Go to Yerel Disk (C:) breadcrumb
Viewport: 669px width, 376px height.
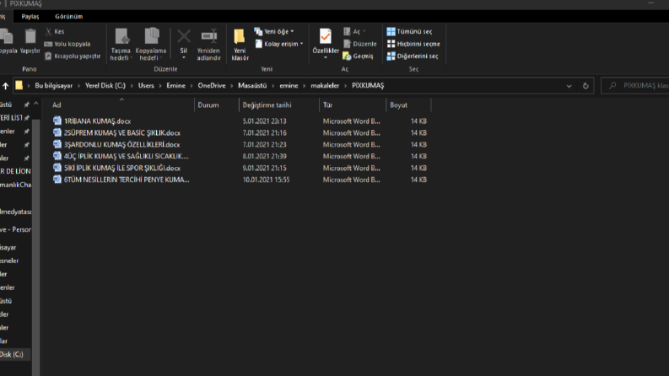click(105, 86)
